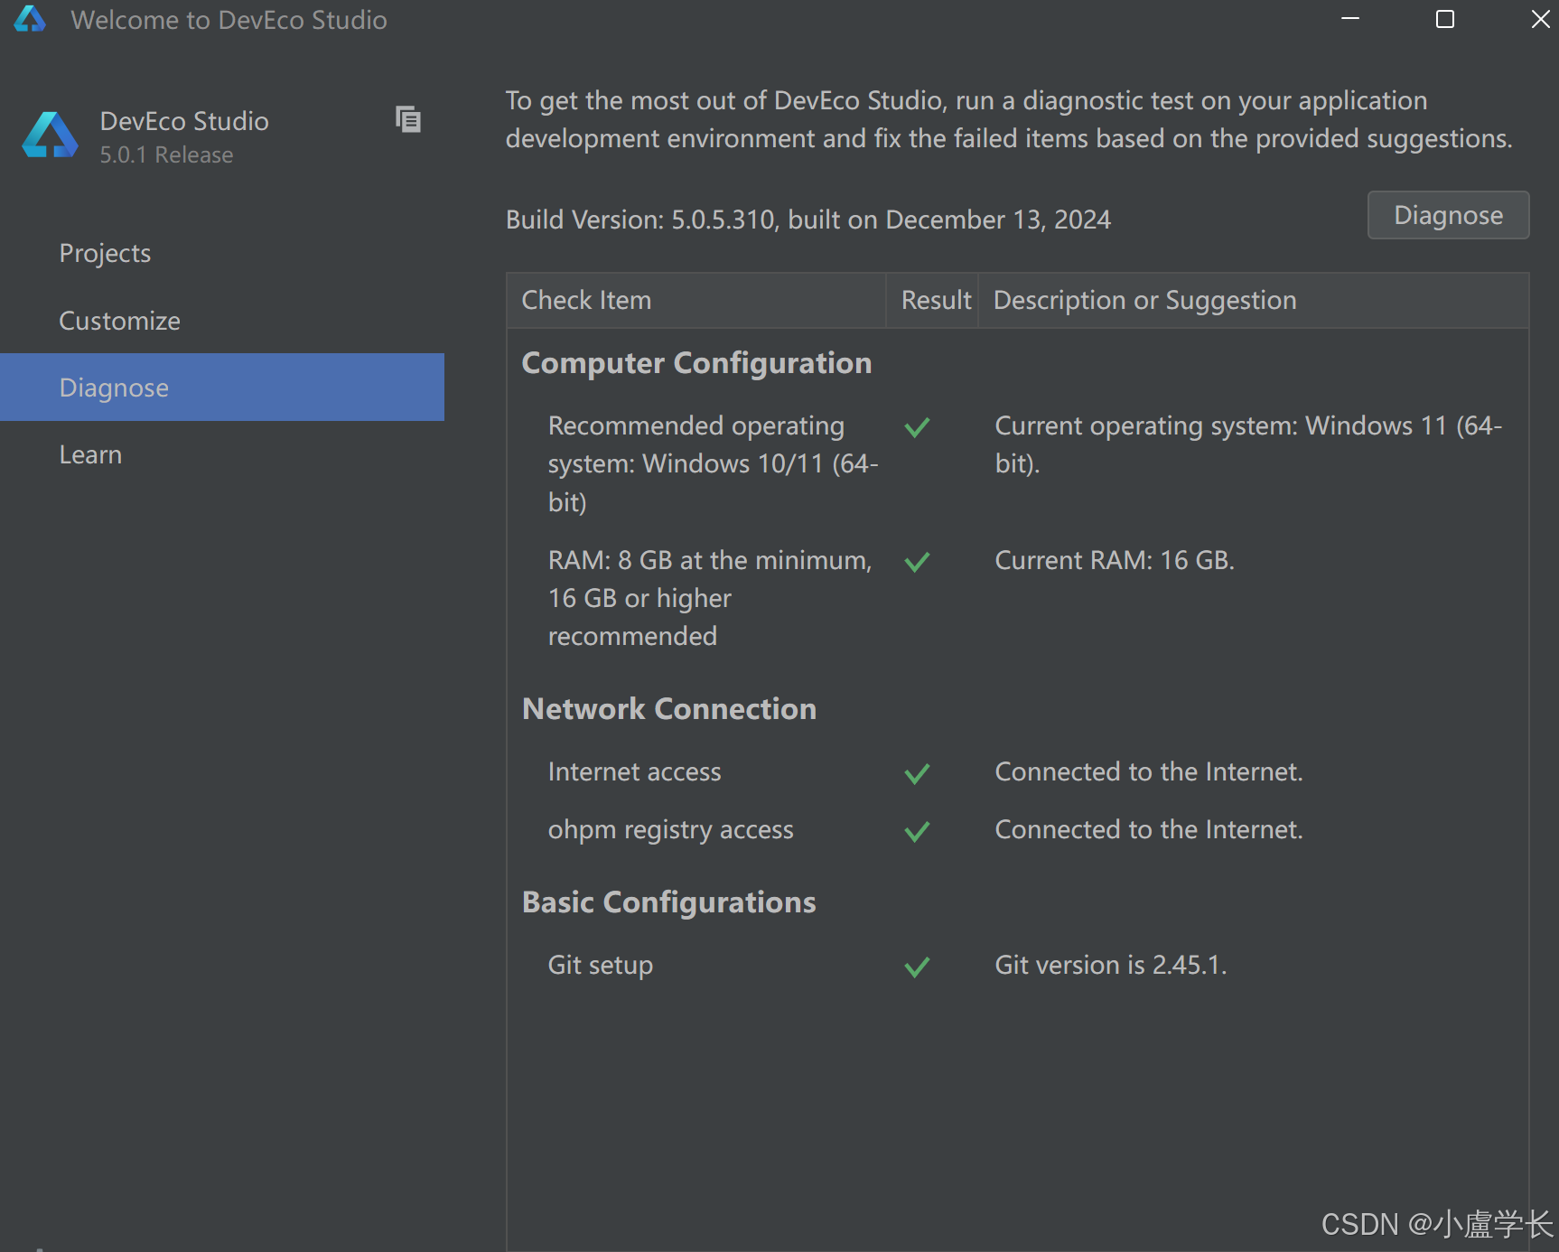1559x1252 pixels.
Task: Click the ohpm registry access checkmark
Action: [917, 831]
